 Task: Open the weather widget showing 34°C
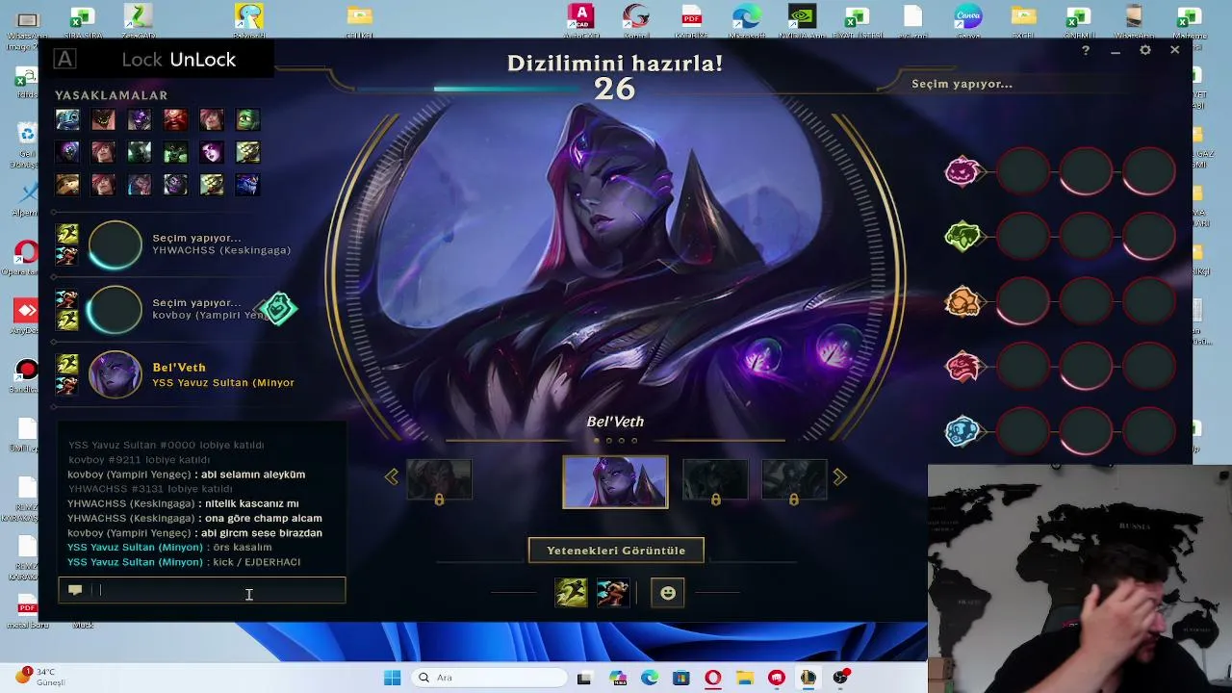(38, 677)
